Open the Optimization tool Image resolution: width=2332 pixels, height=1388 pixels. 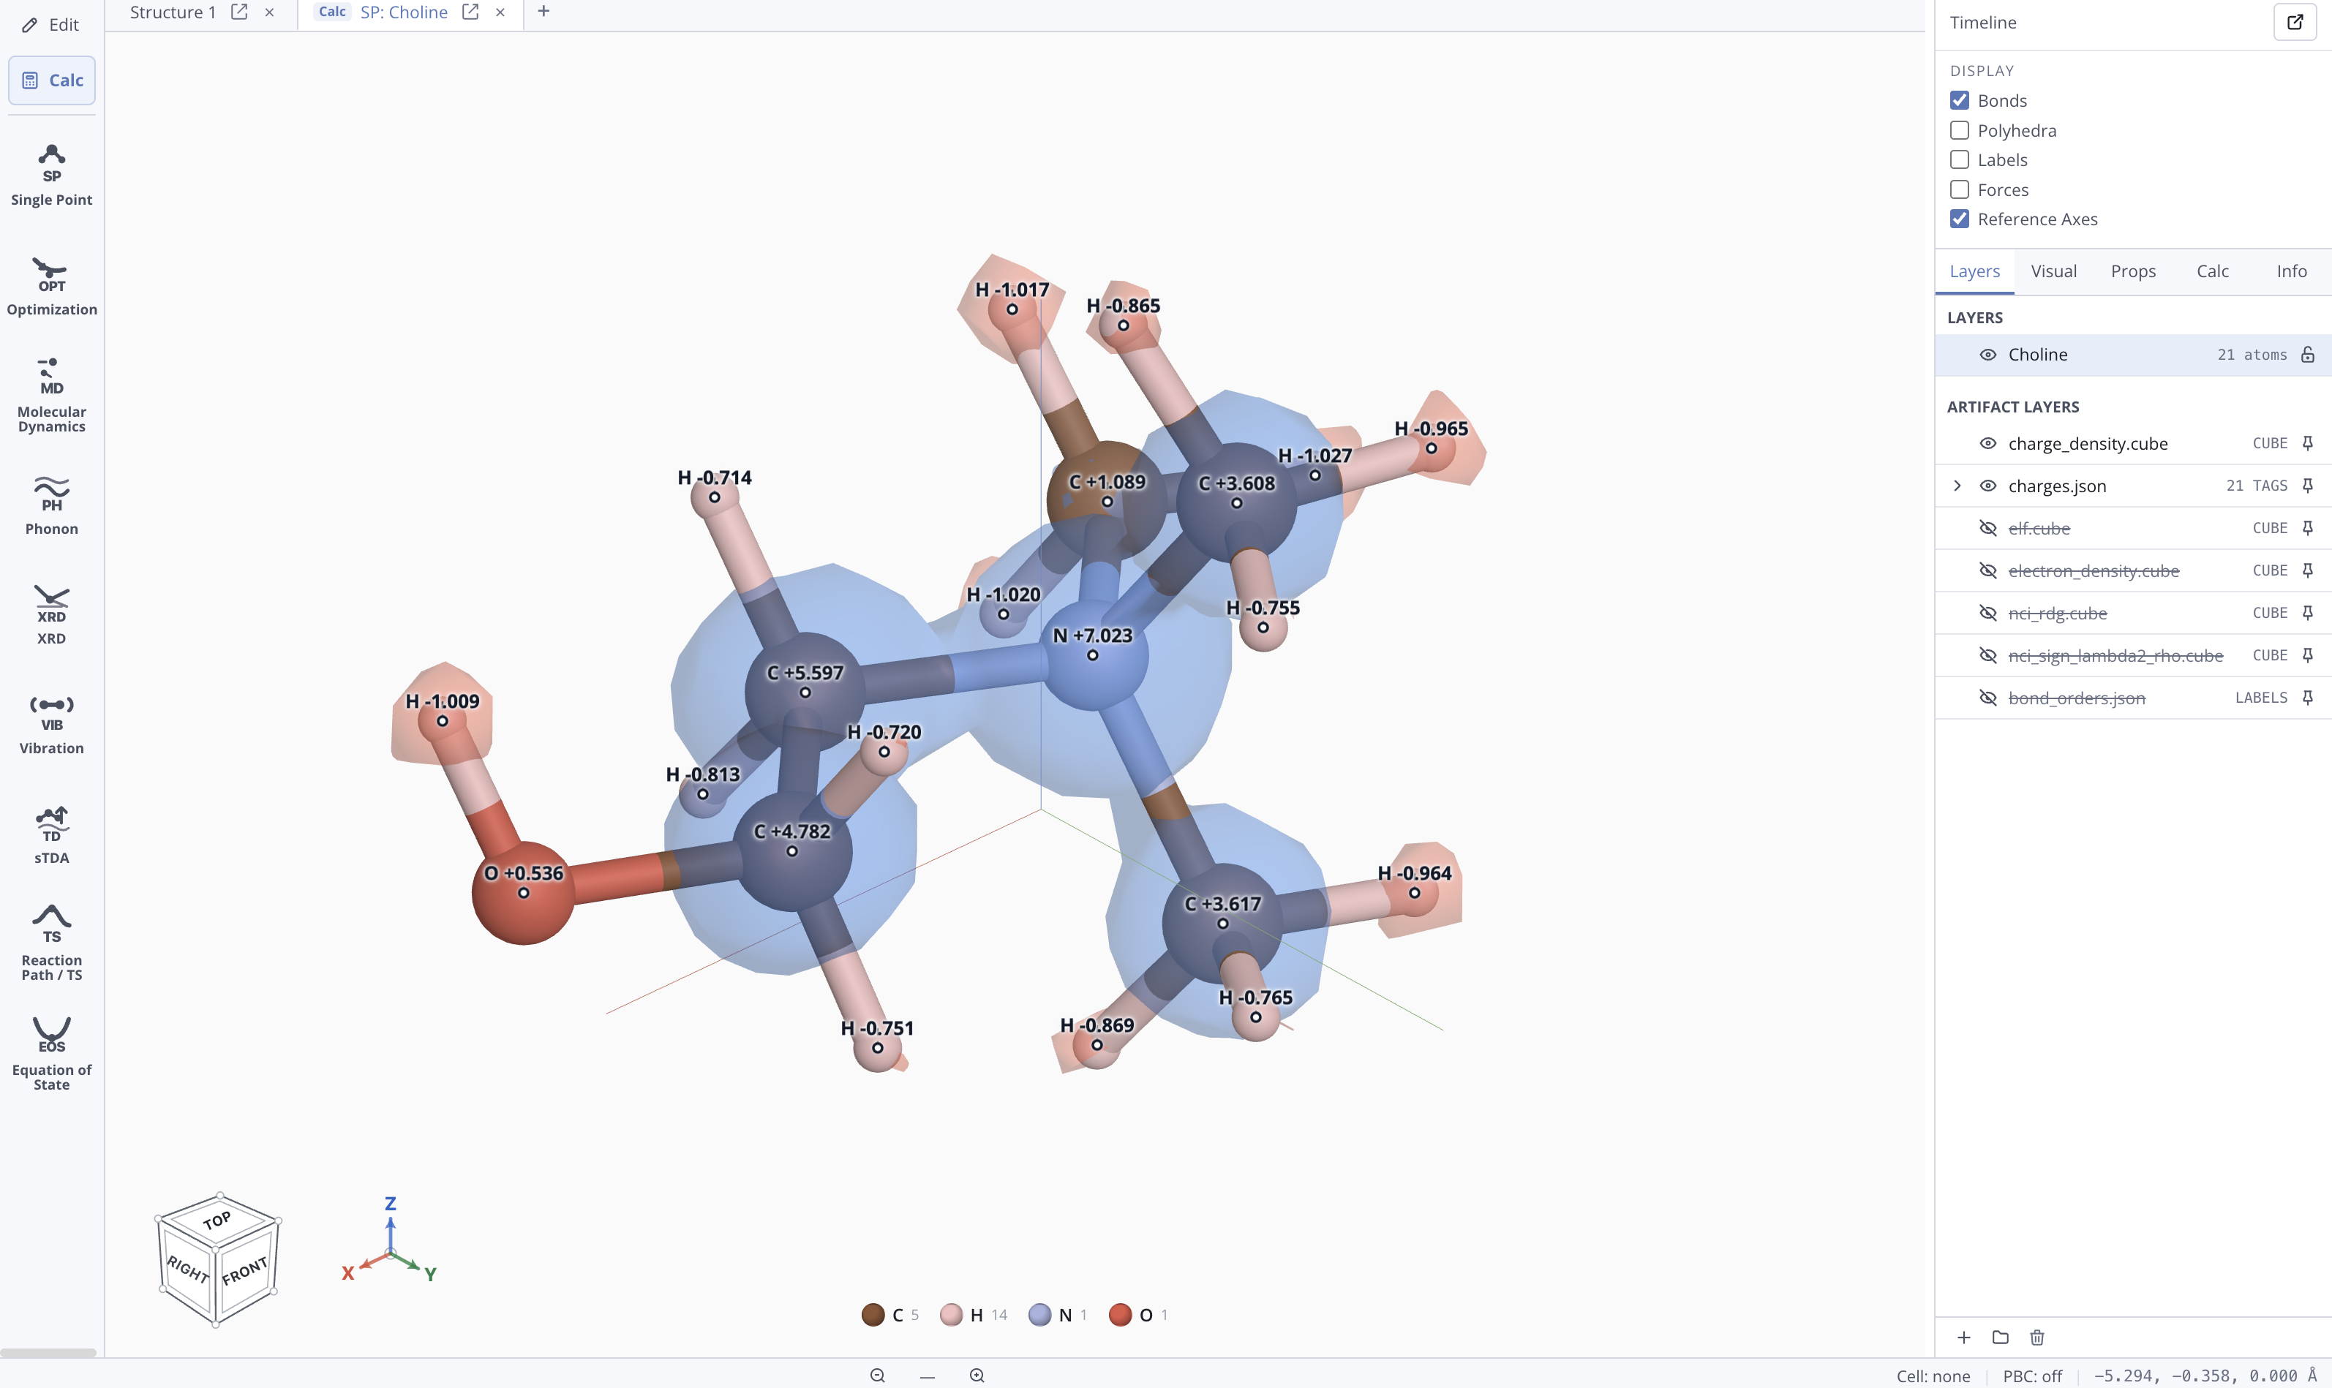(x=51, y=285)
